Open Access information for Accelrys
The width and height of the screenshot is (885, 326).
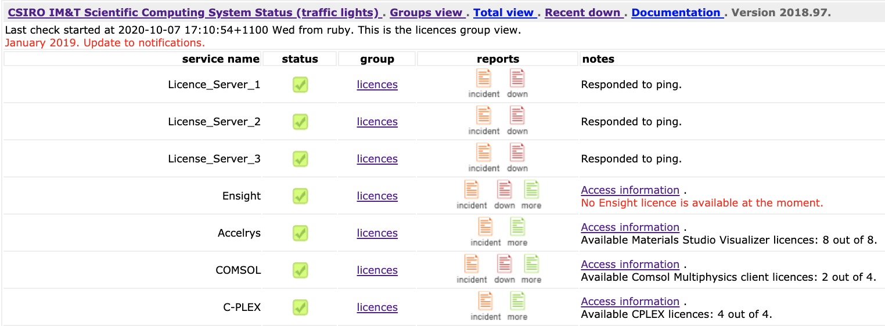630,227
